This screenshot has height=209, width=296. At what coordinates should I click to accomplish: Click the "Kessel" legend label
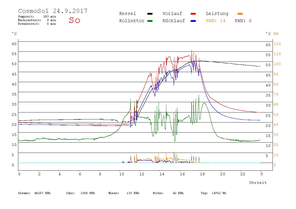127,14
